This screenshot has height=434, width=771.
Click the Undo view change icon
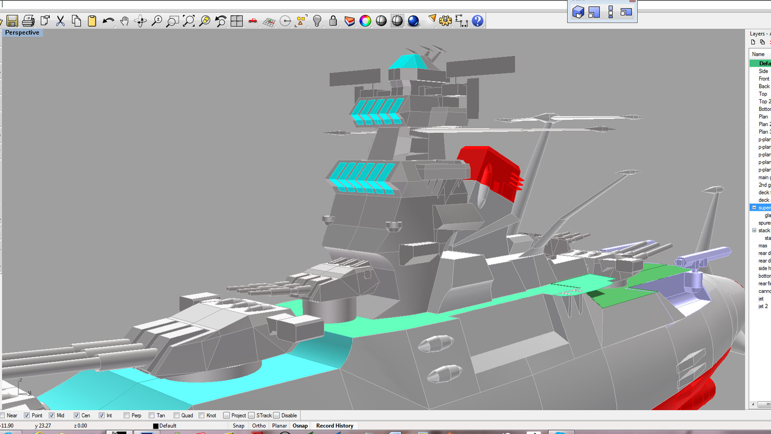(x=220, y=21)
